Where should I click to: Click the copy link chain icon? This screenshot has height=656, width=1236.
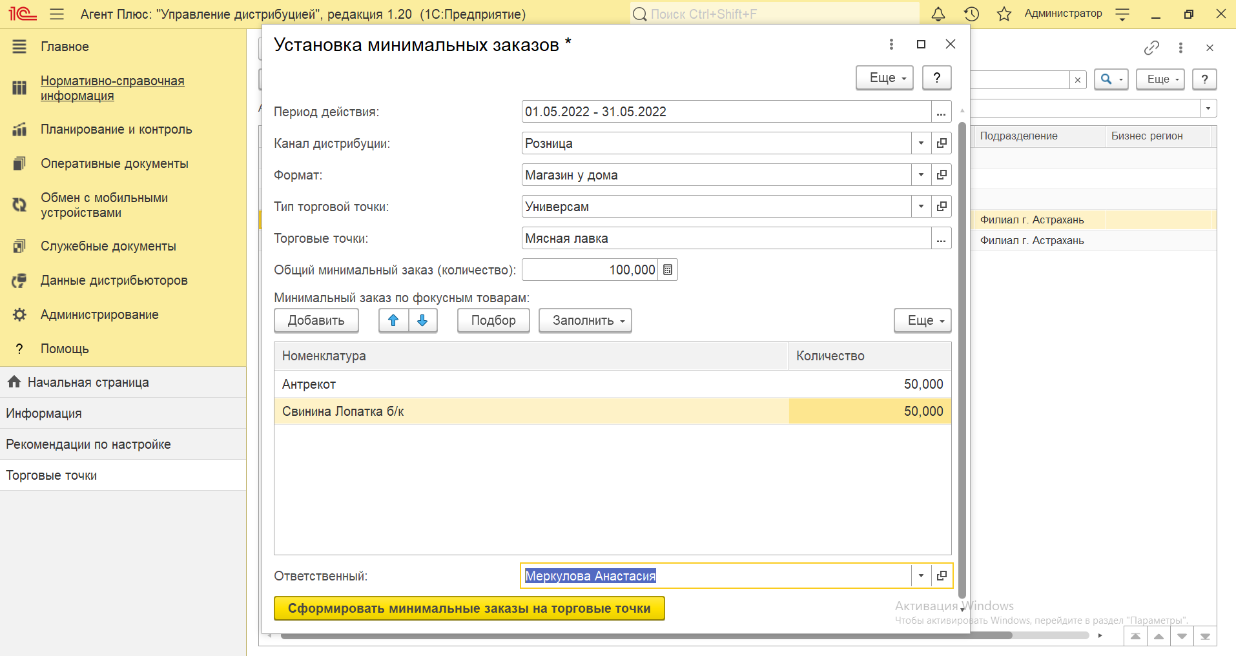click(x=1151, y=48)
